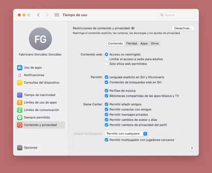Click the name Fabriciano González González
Screen dimensions: 212x173
[x=40, y=54]
